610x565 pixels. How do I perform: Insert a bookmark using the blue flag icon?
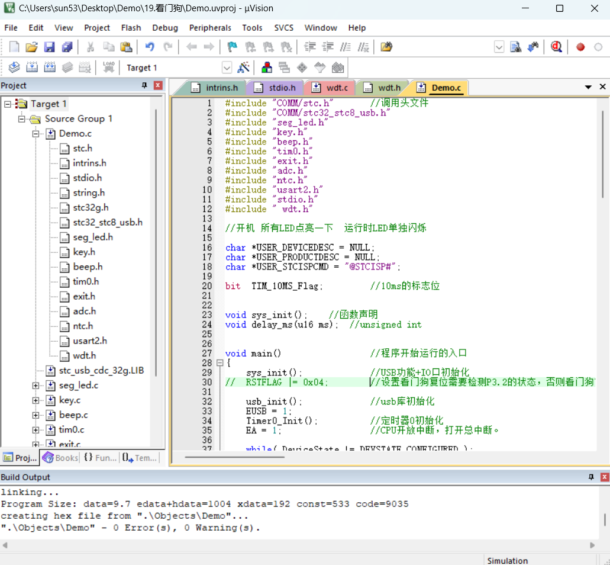click(x=233, y=47)
